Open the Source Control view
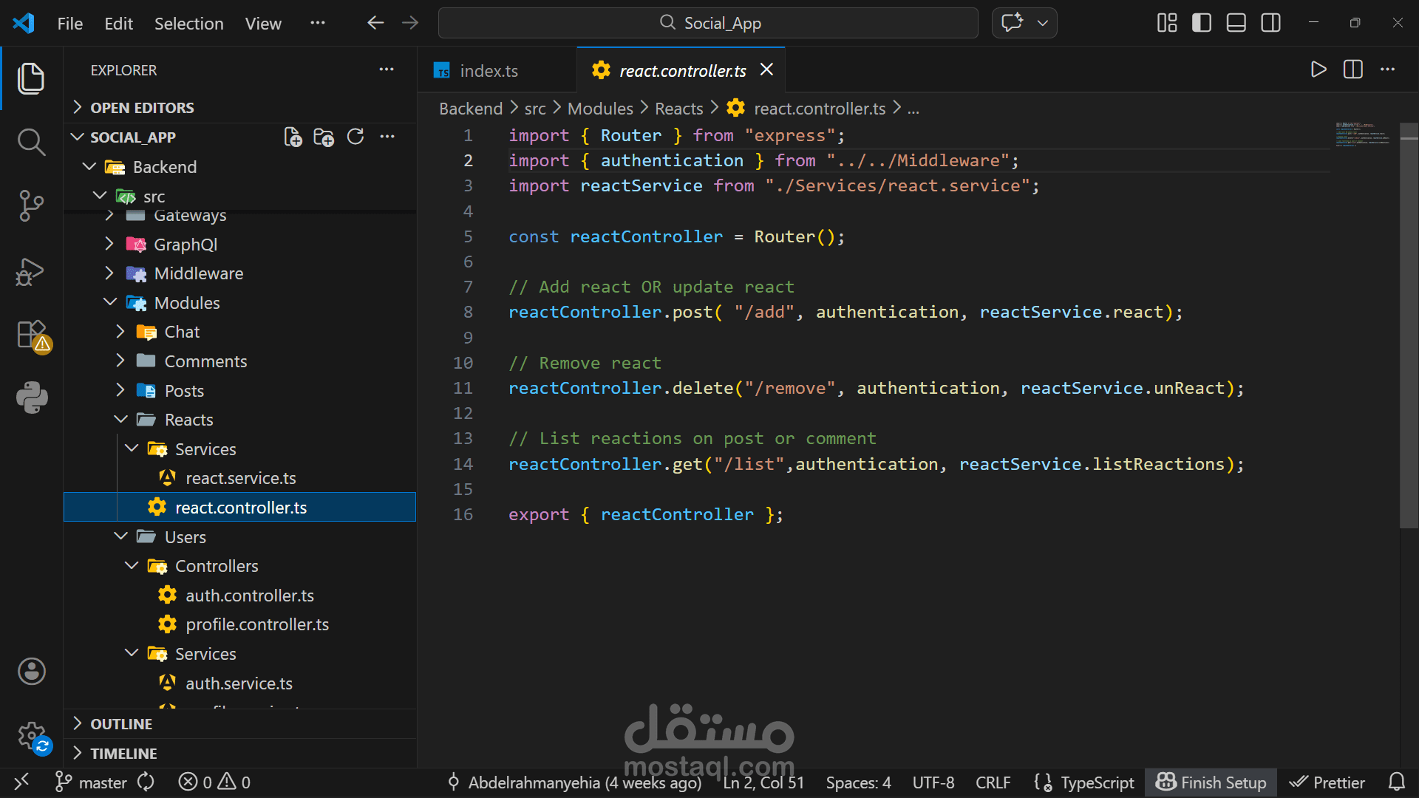Image resolution: width=1419 pixels, height=798 pixels. (31, 205)
